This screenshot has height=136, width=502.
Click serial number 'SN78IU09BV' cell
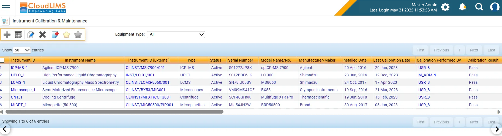pyautogui.click(x=240, y=82)
